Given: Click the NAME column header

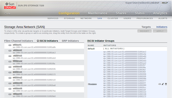Looking at the screenshot, I should click(91, 45).
